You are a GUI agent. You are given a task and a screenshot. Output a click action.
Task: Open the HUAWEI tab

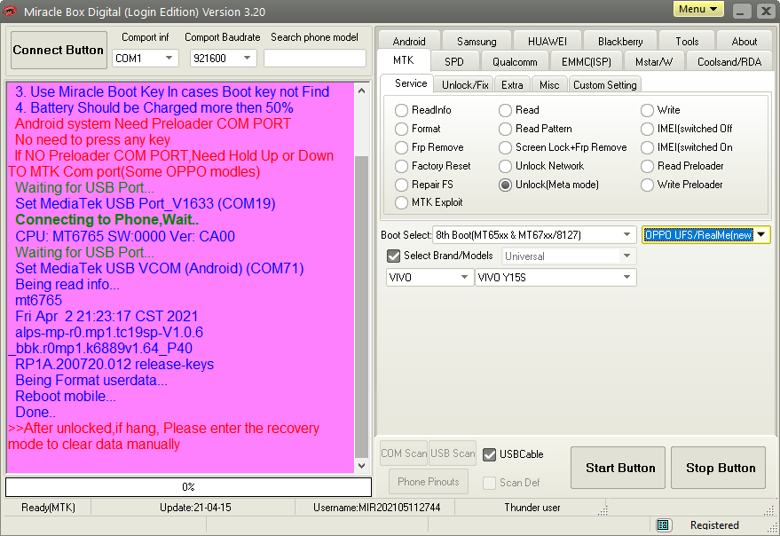[x=548, y=42]
